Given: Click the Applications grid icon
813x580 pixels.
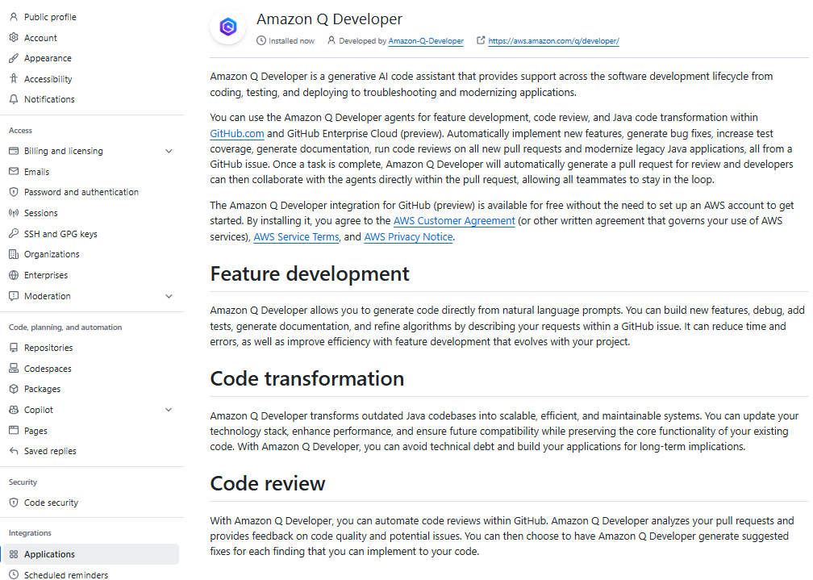Looking at the screenshot, I should (14, 554).
